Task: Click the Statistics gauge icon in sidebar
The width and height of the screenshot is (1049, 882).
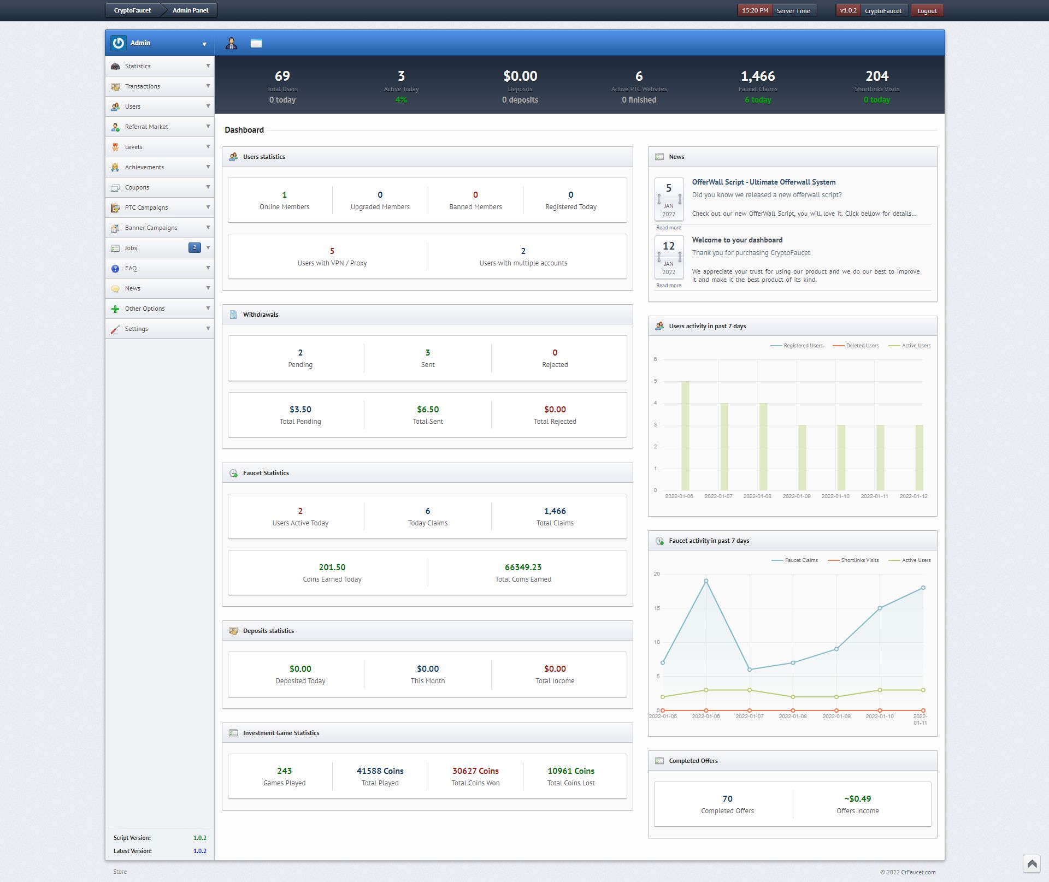Action: click(115, 67)
